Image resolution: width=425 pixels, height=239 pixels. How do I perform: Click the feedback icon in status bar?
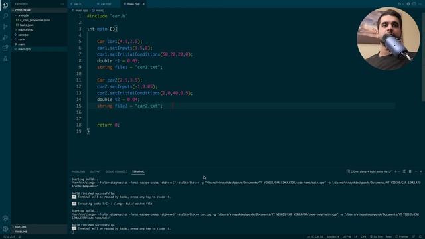(414, 236)
